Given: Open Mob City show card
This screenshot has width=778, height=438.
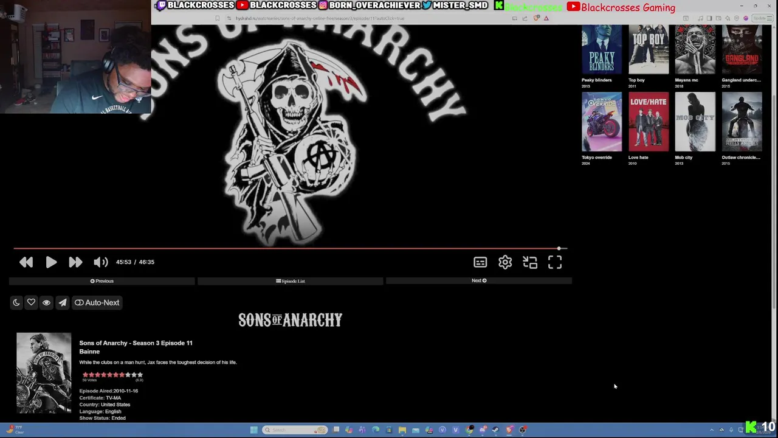Looking at the screenshot, I should (x=695, y=122).
